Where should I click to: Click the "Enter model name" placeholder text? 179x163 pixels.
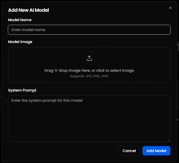point(28,30)
